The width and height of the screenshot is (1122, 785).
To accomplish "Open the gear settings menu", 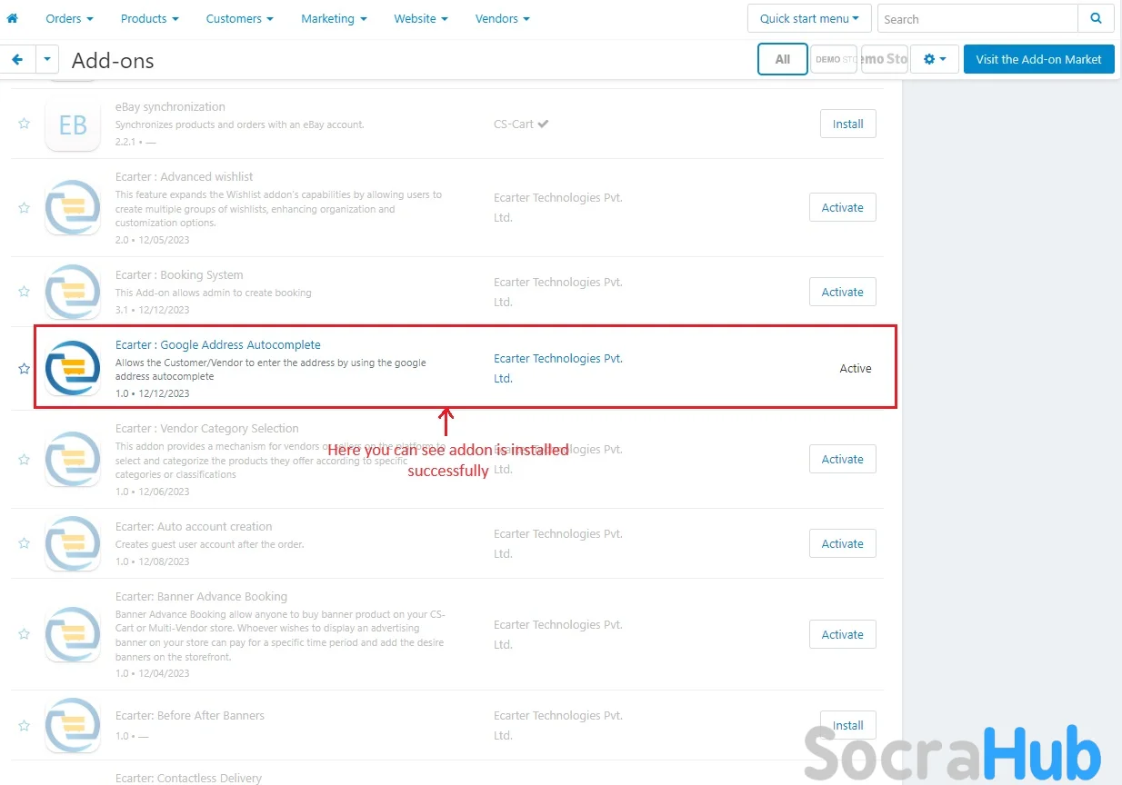I will (x=935, y=59).
